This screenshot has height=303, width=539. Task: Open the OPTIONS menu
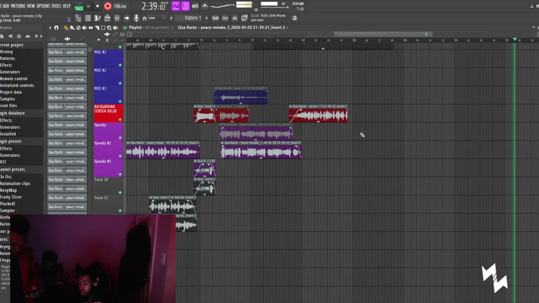click(43, 6)
